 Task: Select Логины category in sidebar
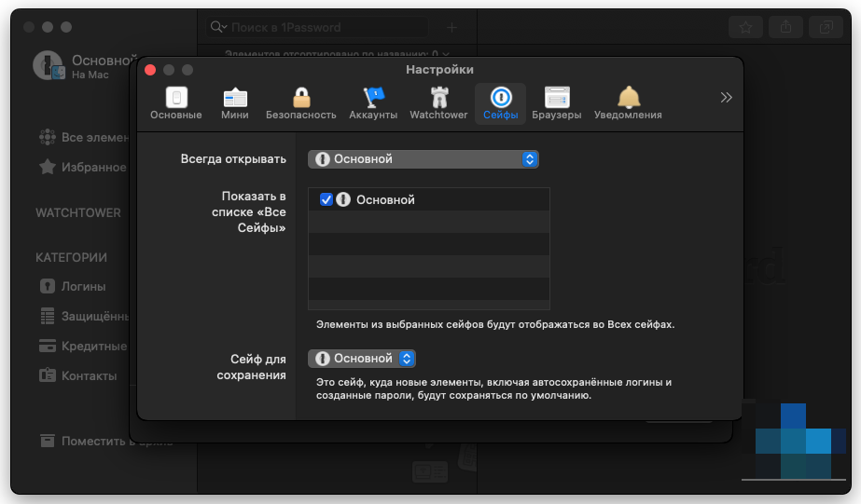tap(83, 287)
